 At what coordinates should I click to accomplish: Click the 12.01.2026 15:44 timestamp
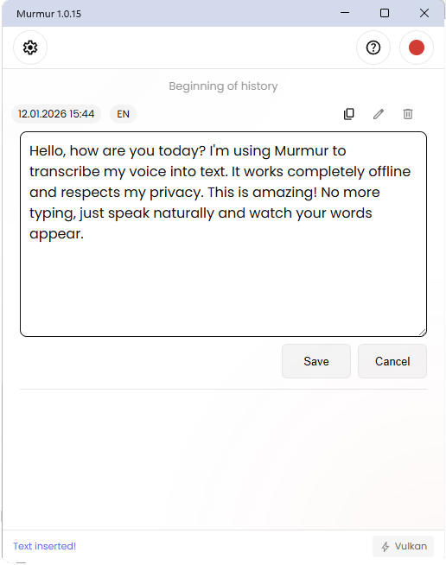(x=56, y=114)
